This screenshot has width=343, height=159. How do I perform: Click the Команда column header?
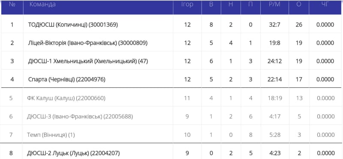[42, 4]
